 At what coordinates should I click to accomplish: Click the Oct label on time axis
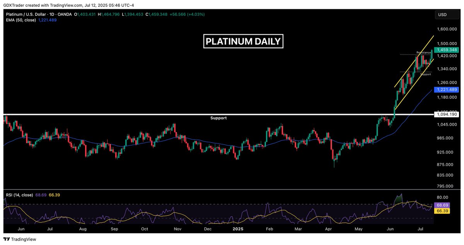145,229
